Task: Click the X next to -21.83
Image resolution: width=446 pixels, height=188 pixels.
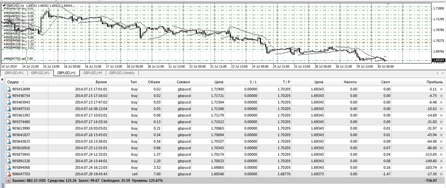Action: pos(442,122)
